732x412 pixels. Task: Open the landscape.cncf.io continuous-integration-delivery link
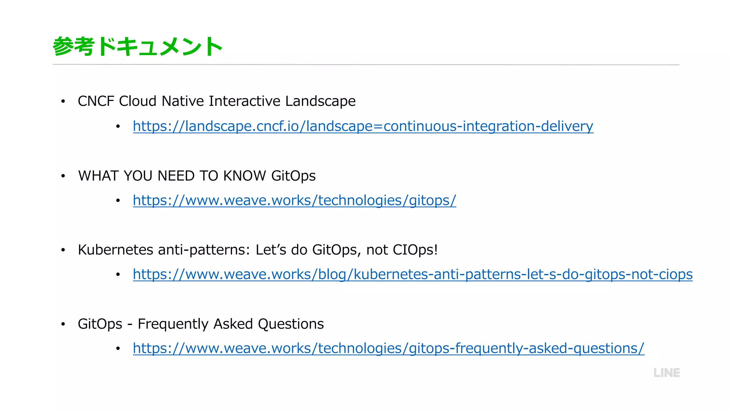pos(363,126)
